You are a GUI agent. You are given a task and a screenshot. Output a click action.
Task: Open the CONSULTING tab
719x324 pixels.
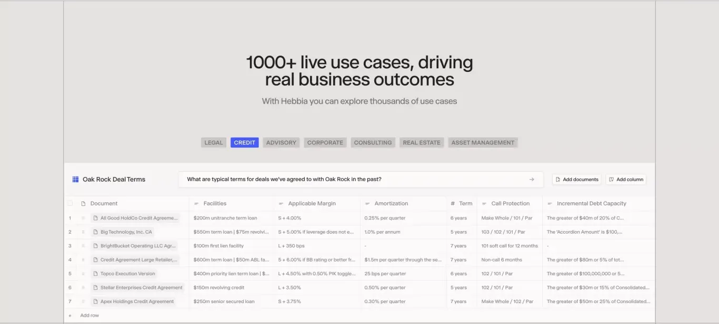pos(373,143)
